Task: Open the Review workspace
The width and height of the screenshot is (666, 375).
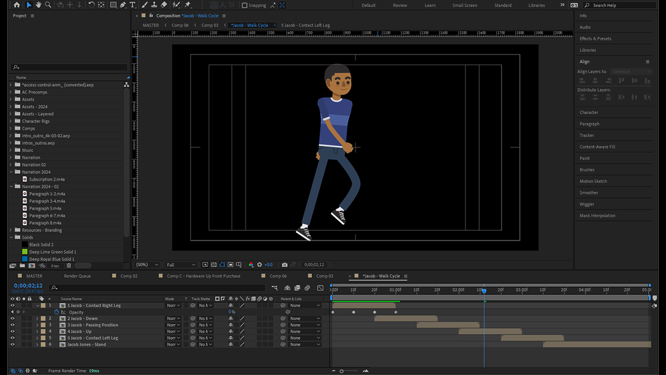Action: (400, 5)
